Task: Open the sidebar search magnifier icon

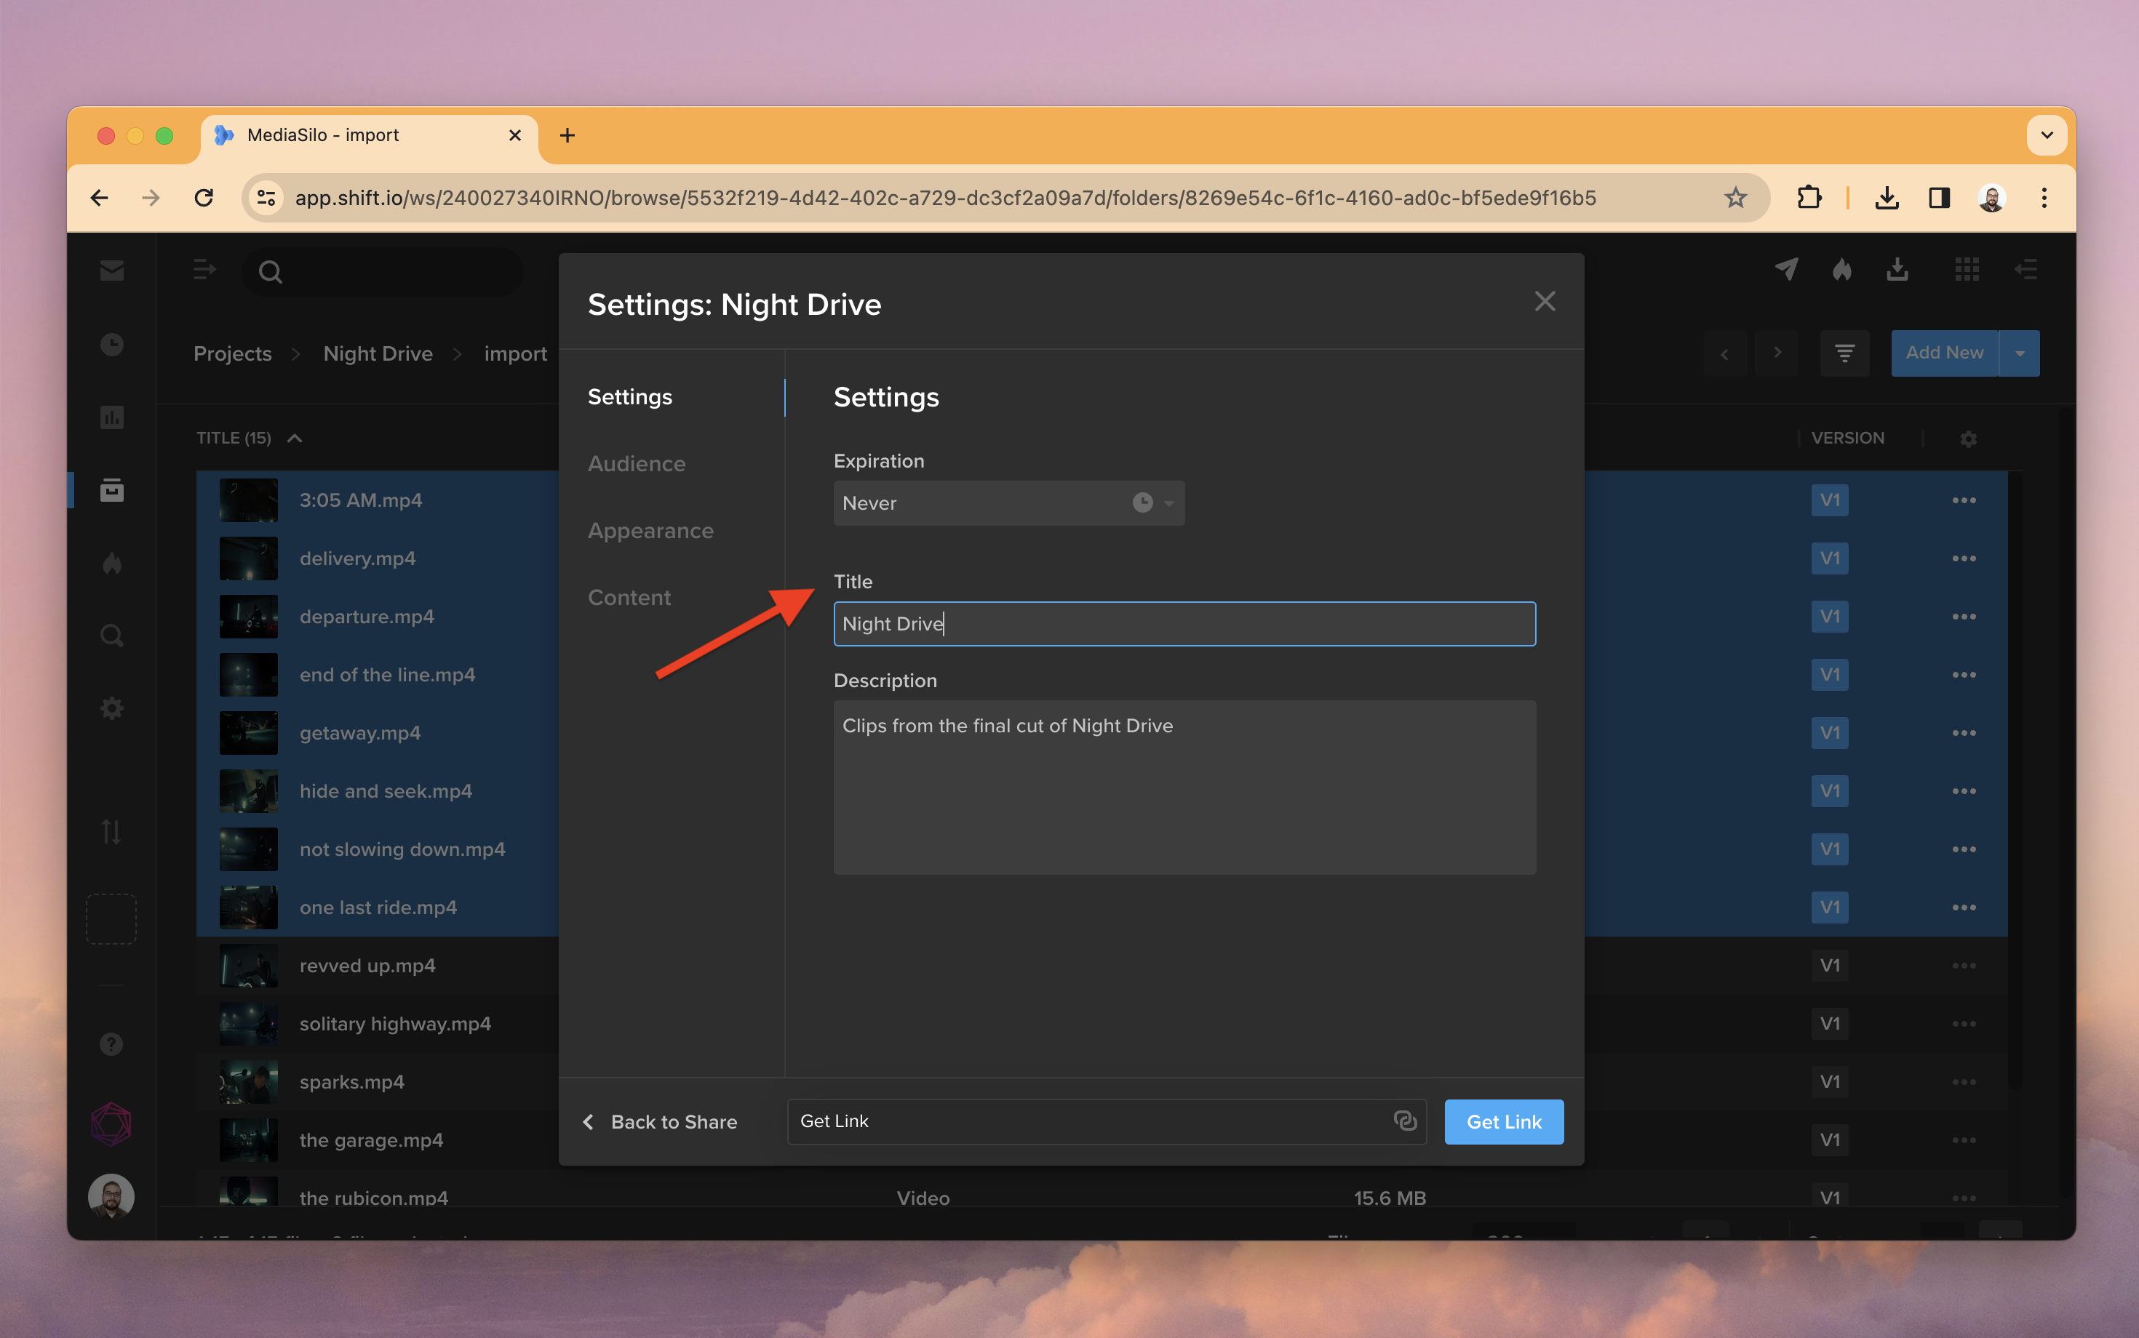Action: click(x=111, y=636)
